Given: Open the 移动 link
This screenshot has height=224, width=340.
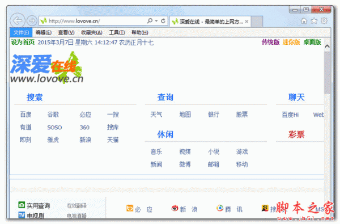Looking at the screenshot, I should [242, 164].
